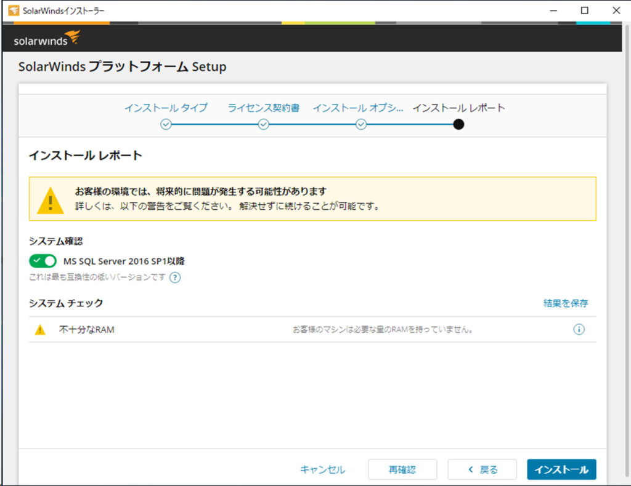Viewport: 631px width, 486px height.
Task: Click the 再確認 button to recheck
Action: (402, 469)
